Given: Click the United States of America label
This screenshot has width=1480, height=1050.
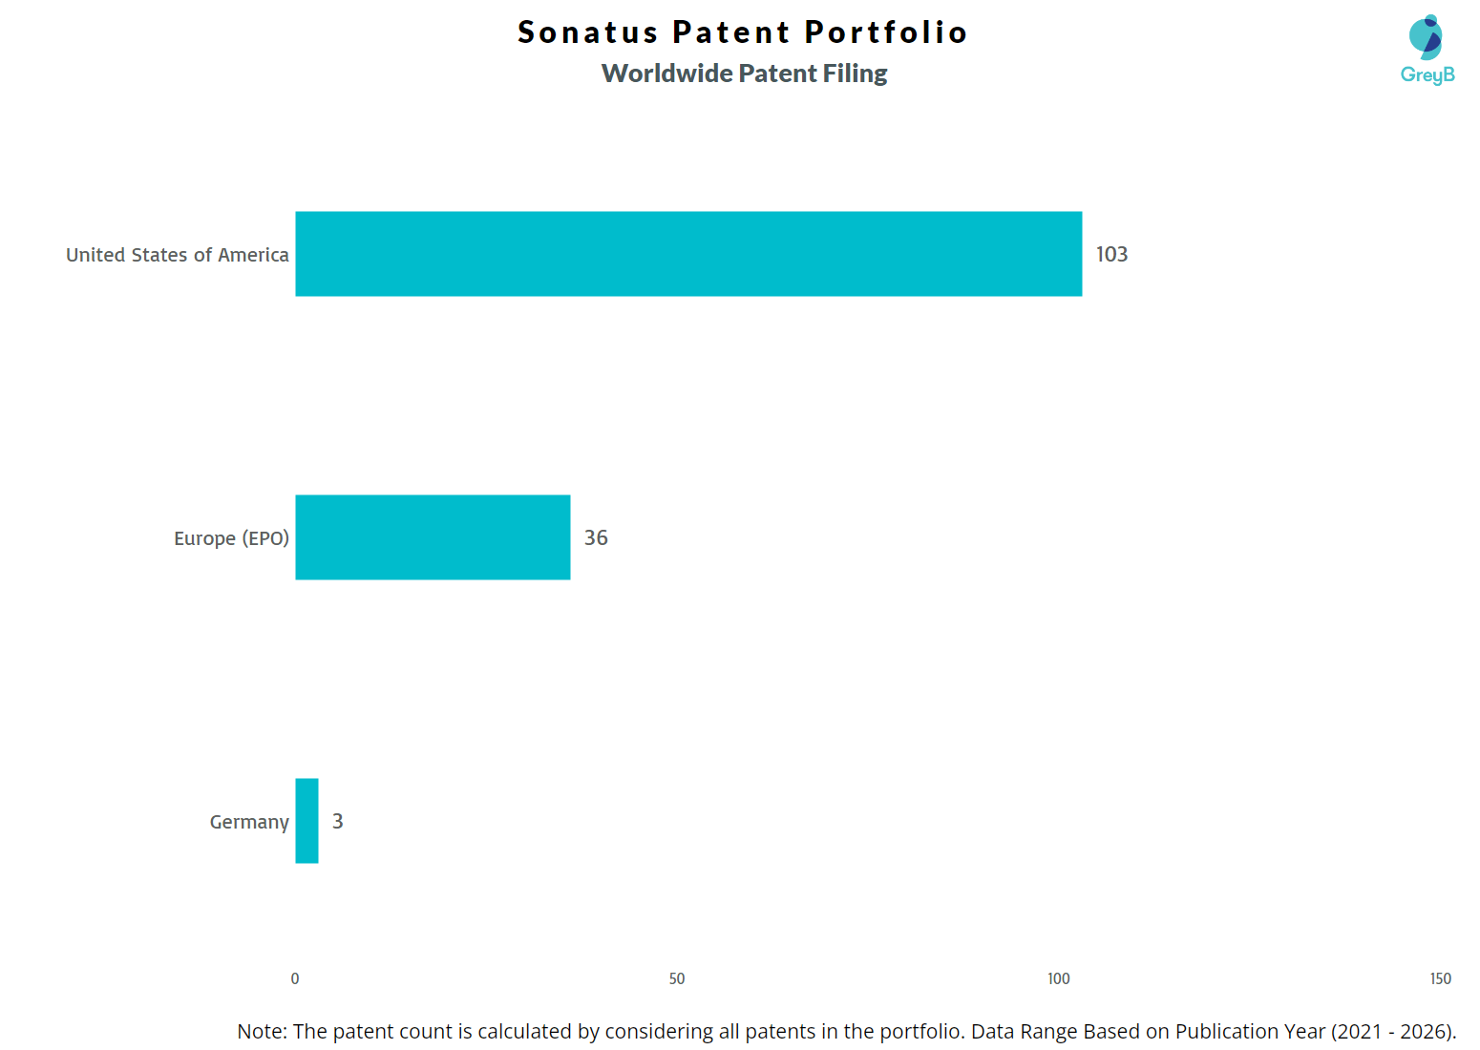Looking at the screenshot, I should (x=177, y=255).
